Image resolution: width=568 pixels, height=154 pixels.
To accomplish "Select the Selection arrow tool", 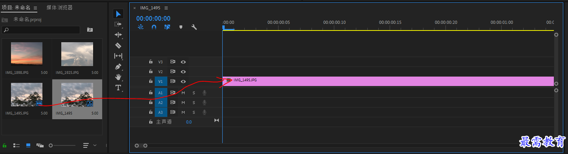I will (118, 14).
